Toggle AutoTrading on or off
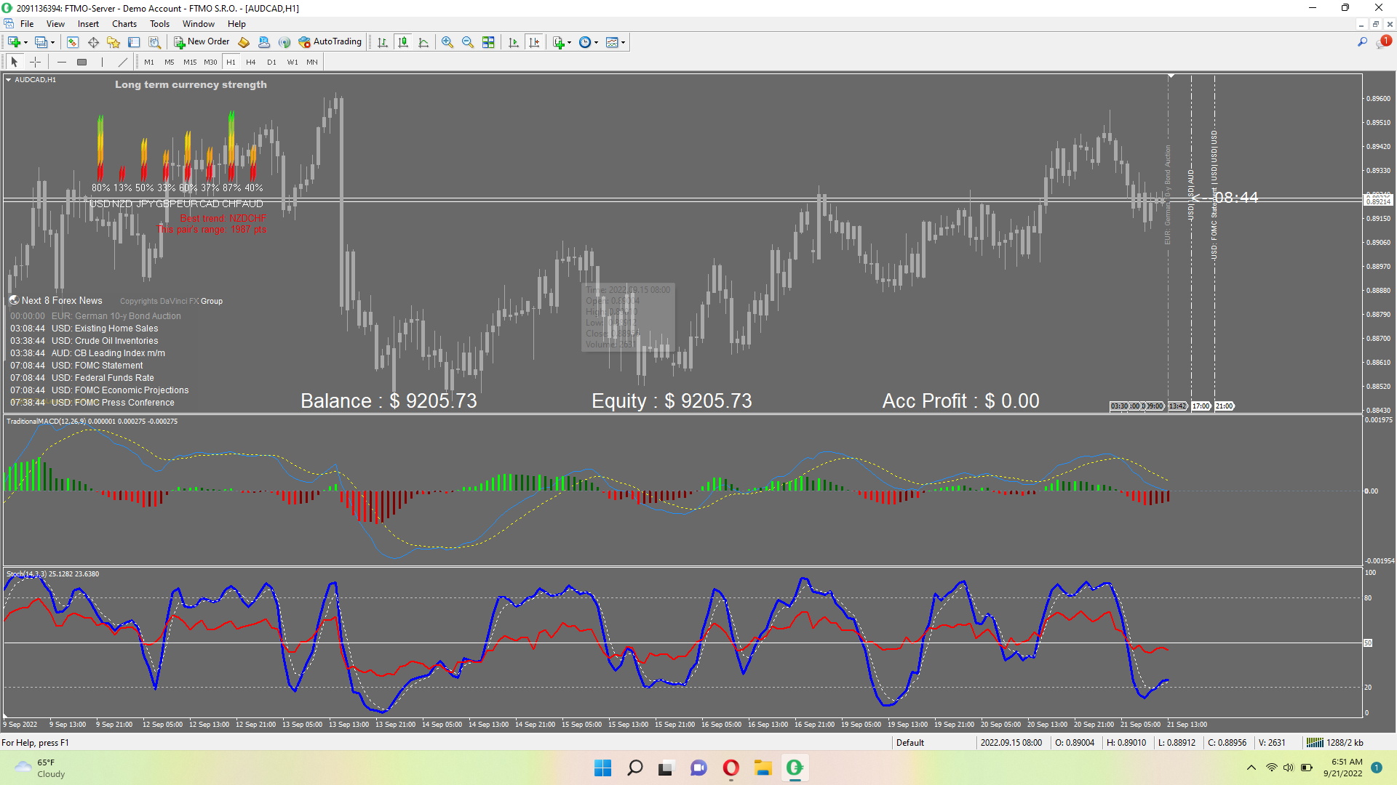 (330, 42)
